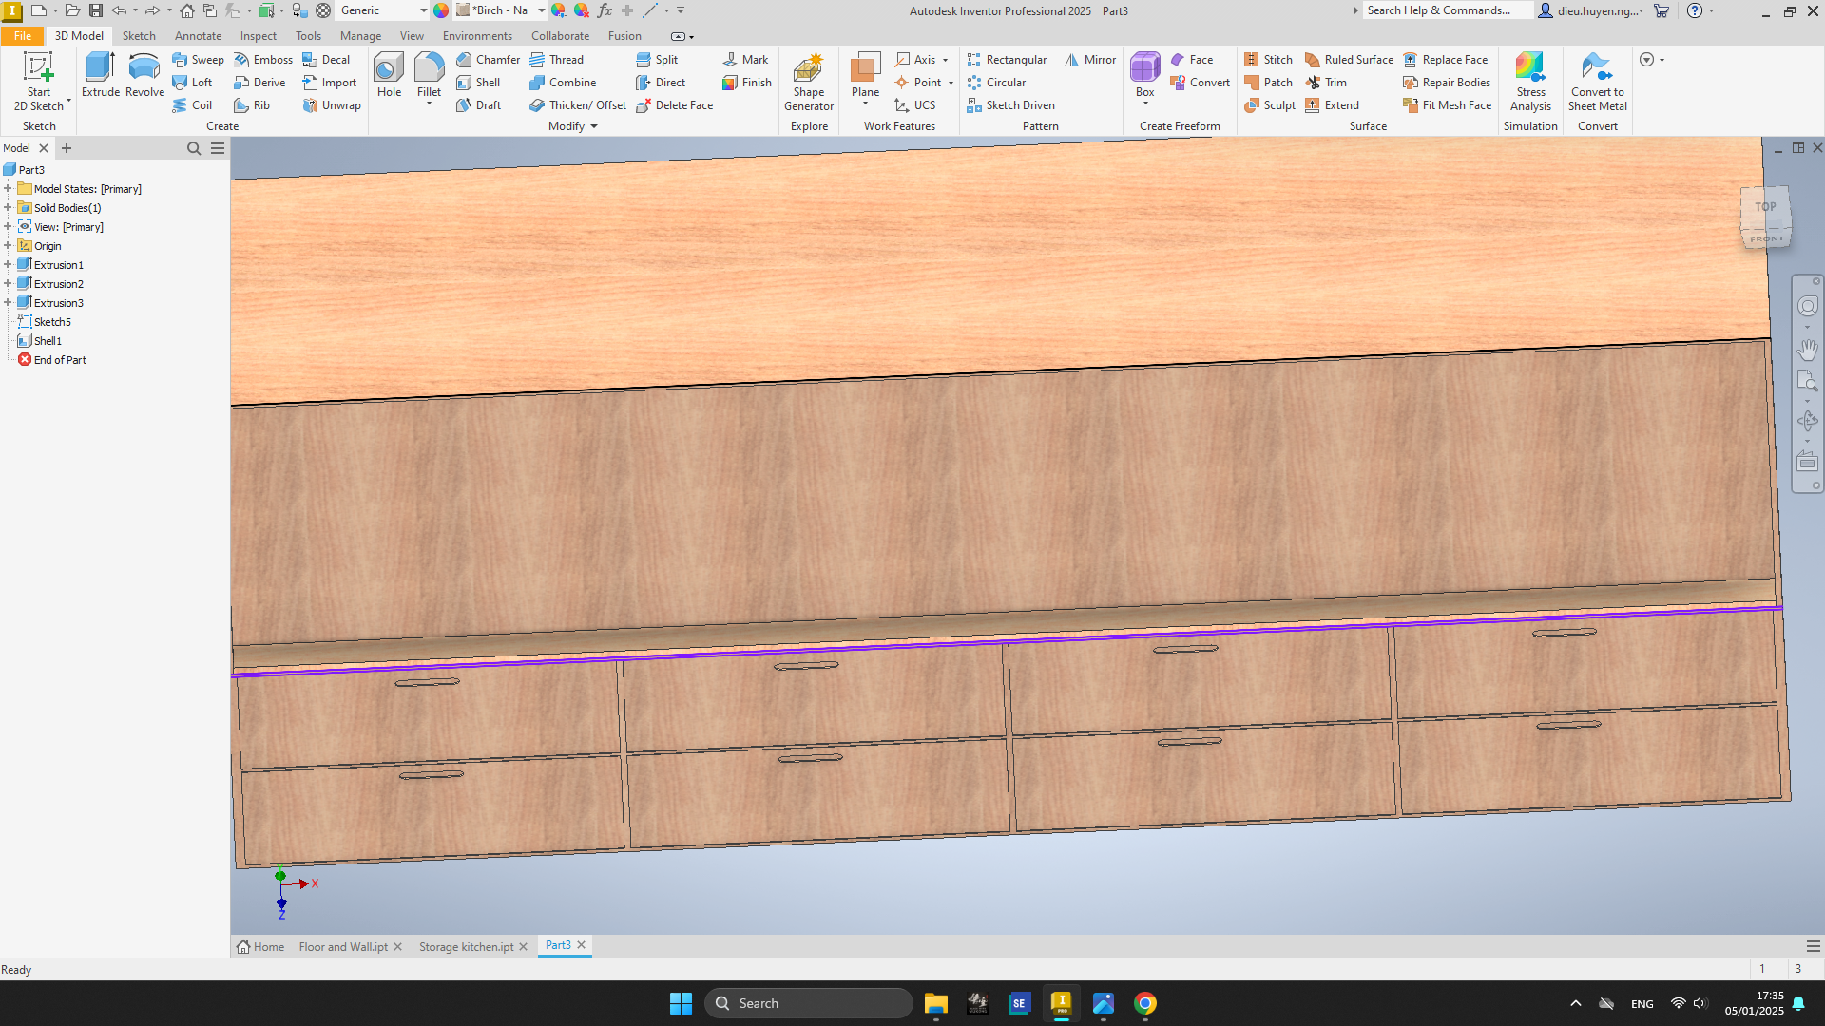Open the Decal tool
1825x1026 pixels.
click(x=326, y=59)
